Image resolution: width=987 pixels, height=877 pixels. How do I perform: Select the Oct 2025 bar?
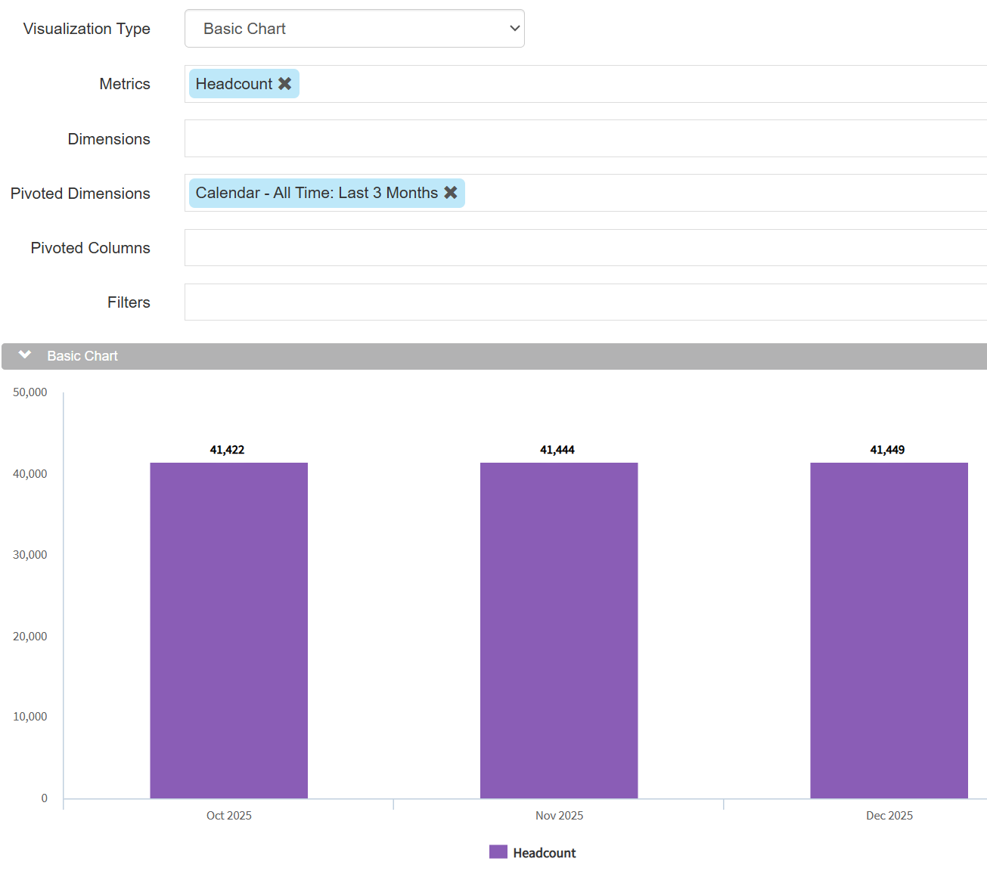click(x=228, y=630)
